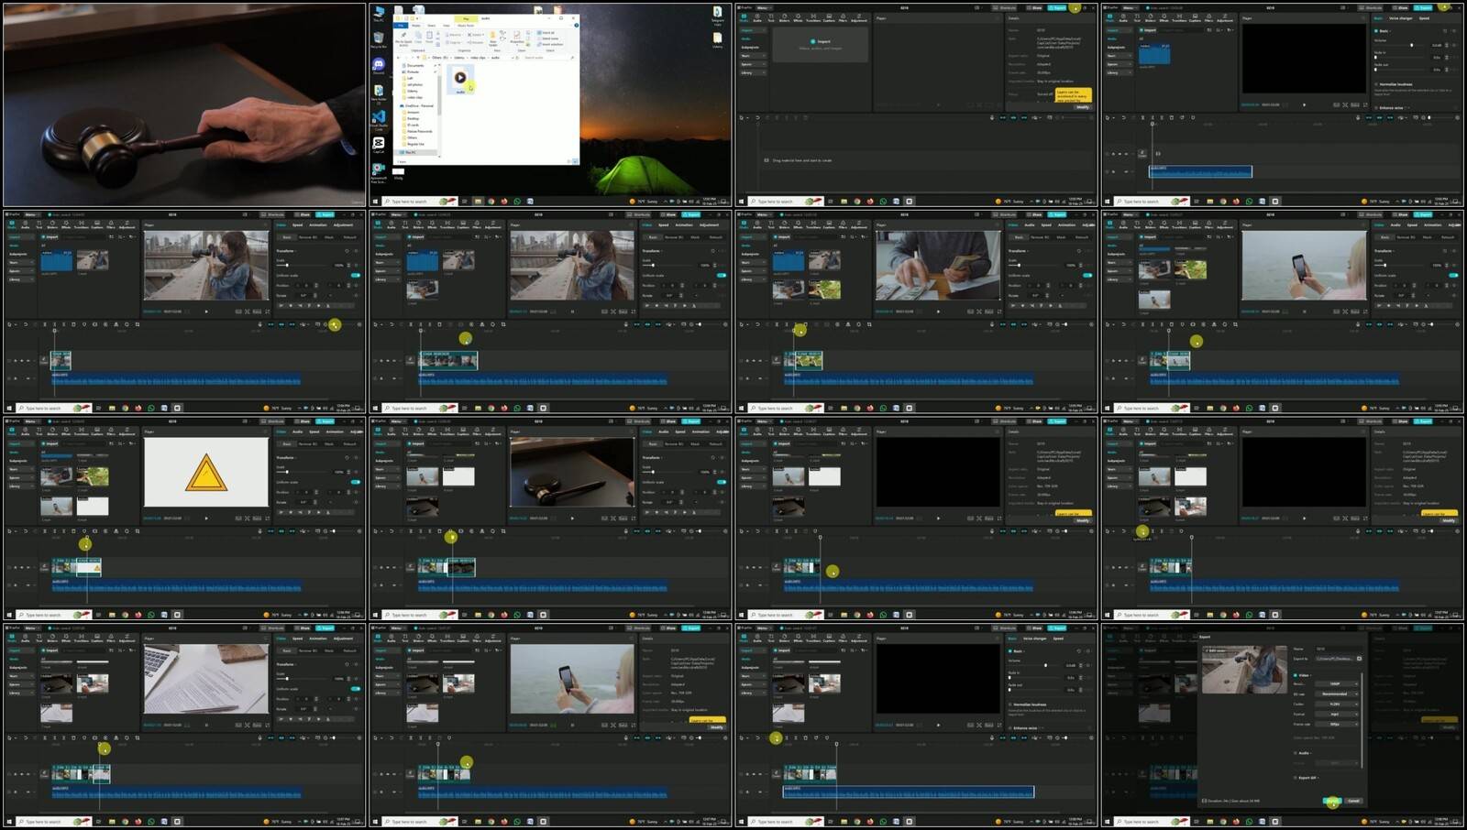The image size is (1467, 830).
Task: Enable Enhance voice in the selected-audio-track frame
Action: (x=1009, y=728)
